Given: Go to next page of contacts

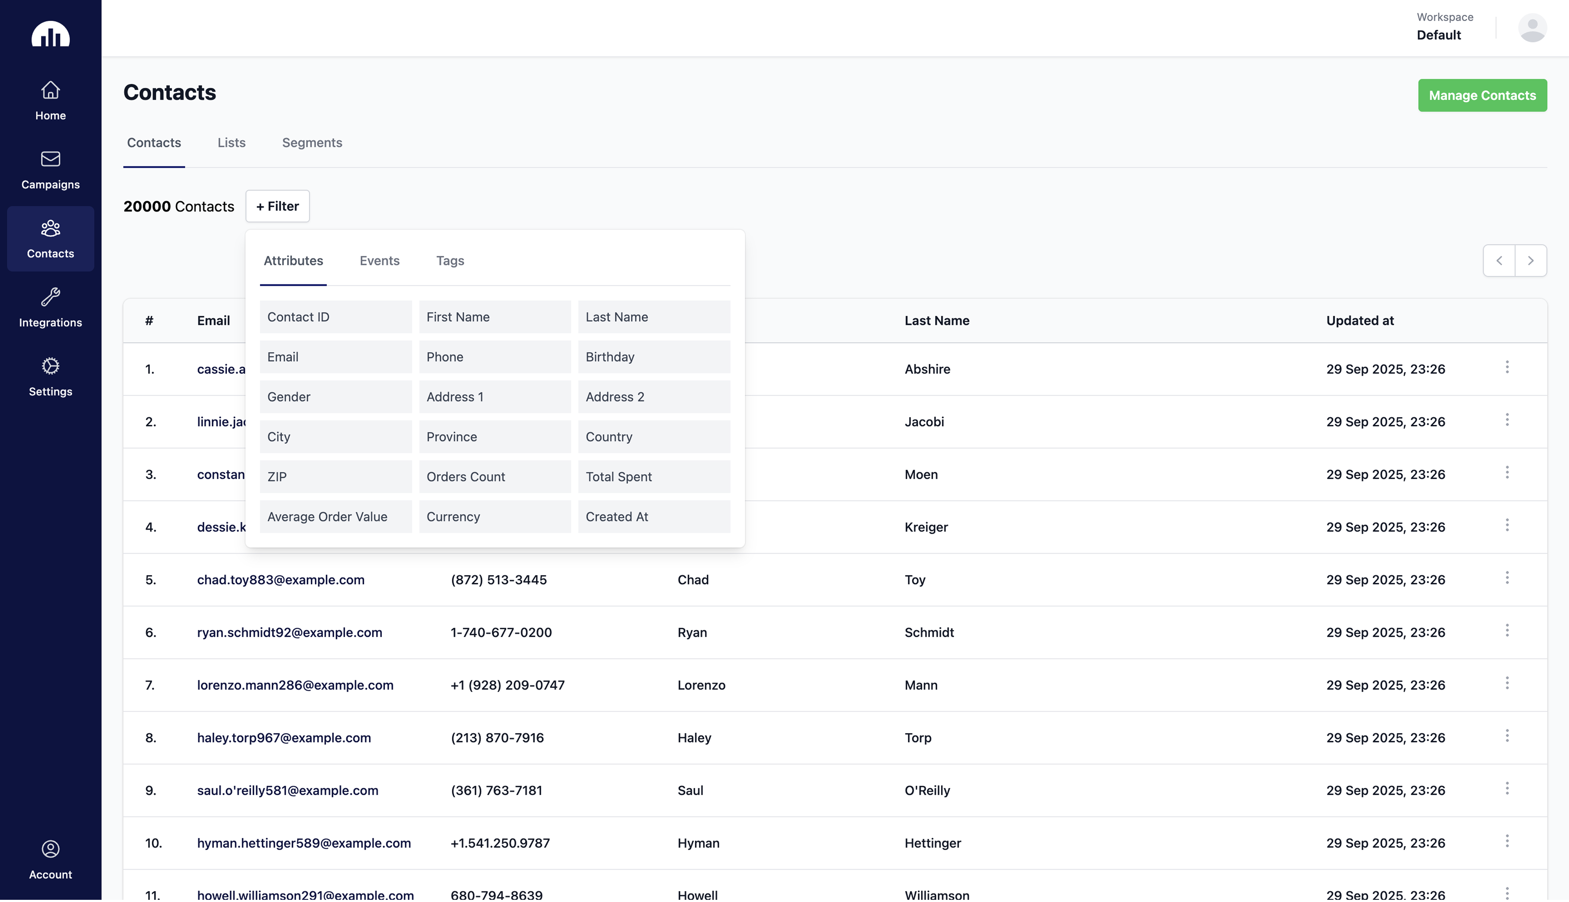Looking at the screenshot, I should (1531, 261).
